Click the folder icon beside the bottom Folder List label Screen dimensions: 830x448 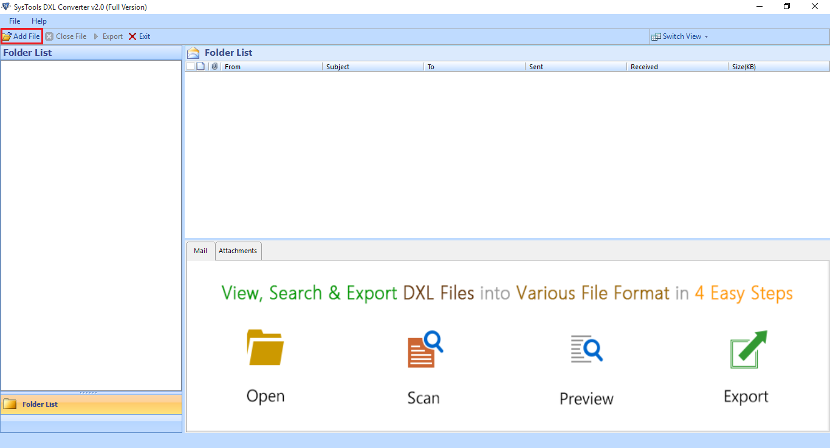click(x=10, y=404)
